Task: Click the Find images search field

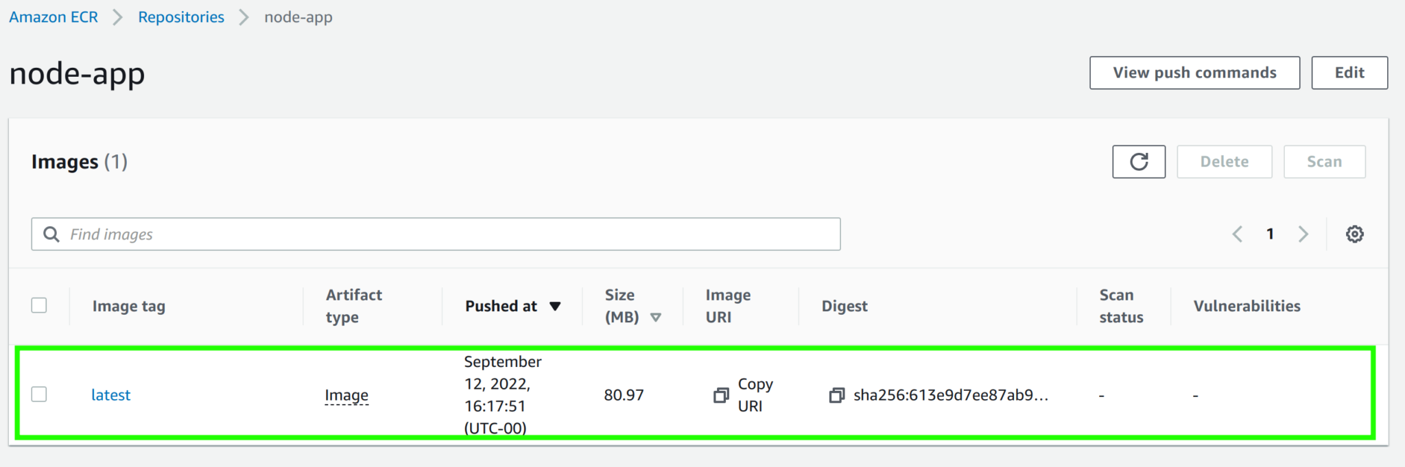Action: (x=446, y=235)
